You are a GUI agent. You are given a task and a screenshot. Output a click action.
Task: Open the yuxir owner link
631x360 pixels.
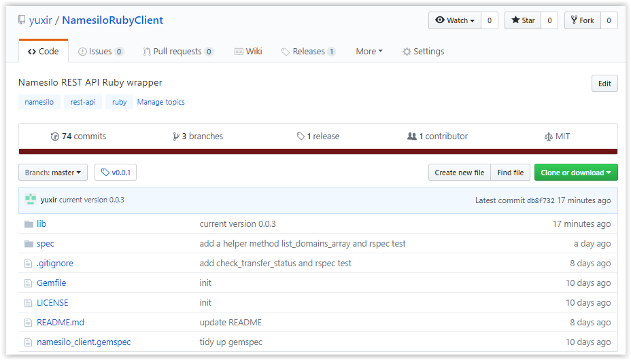click(x=41, y=20)
